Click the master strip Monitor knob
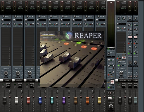Image resolution: width=144 pixels, height=112 pixels. (113, 72)
